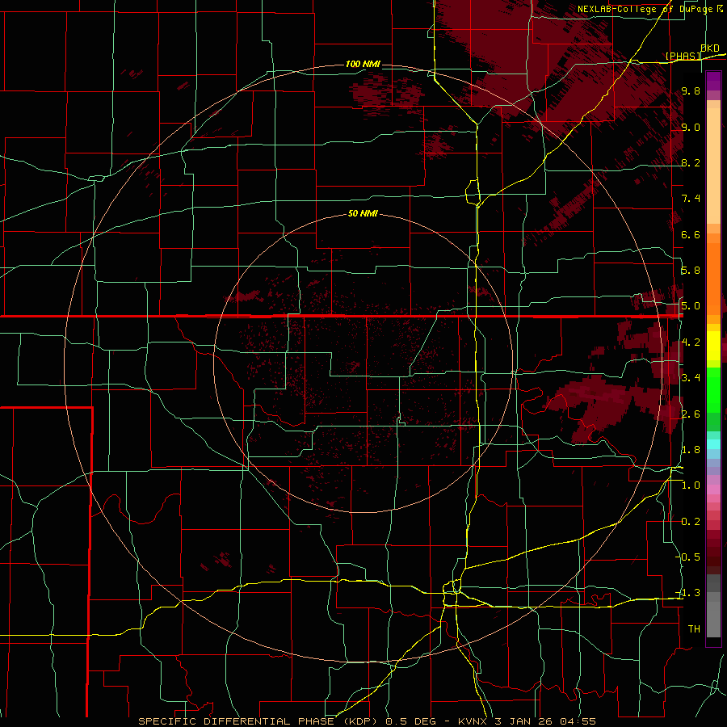This screenshot has height=727, width=727.
Task: Click the 3.4 color scale value
Action: point(691,378)
